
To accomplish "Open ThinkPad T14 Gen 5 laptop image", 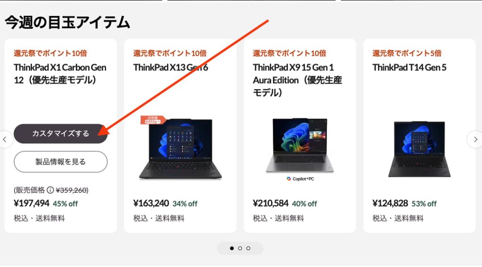I will pyautogui.click(x=419, y=149).
